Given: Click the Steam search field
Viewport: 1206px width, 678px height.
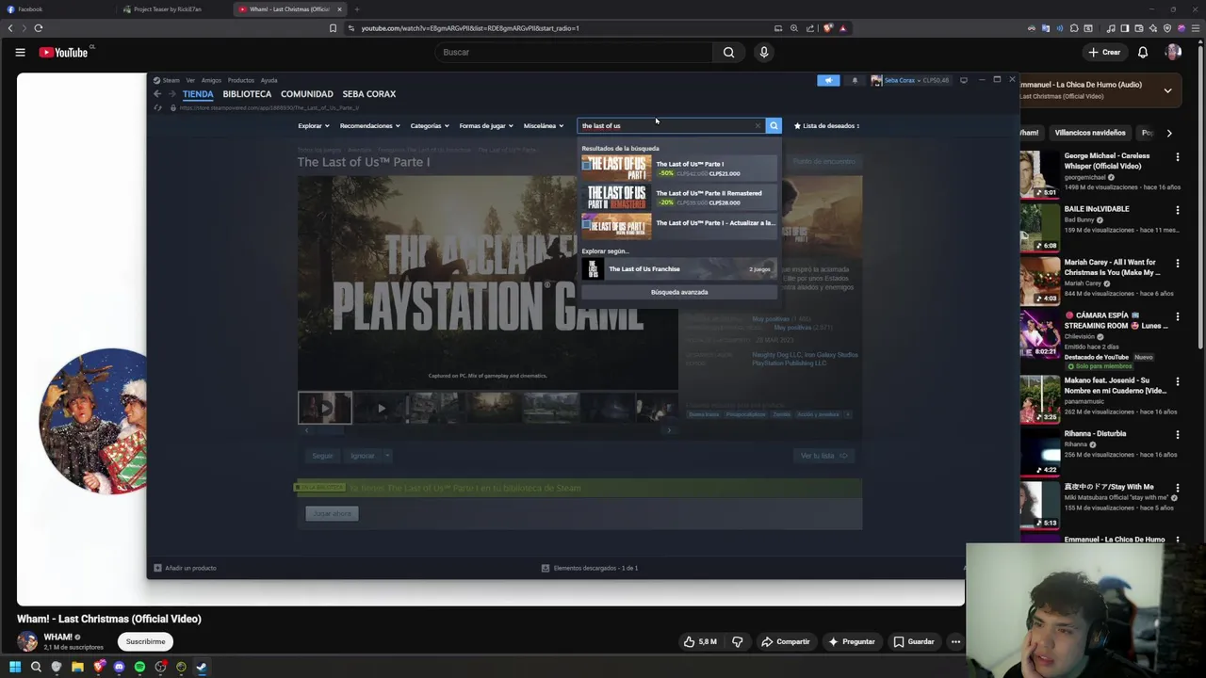Looking at the screenshot, I should pyautogui.click(x=671, y=125).
